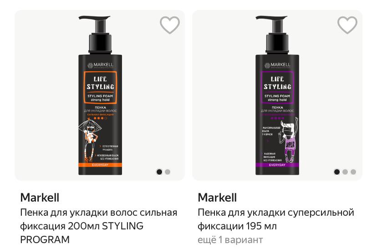Click the Markell brand name under orange product
This screenshot has width=377, height=249.
pyautogui.click(x=40, y=198)
